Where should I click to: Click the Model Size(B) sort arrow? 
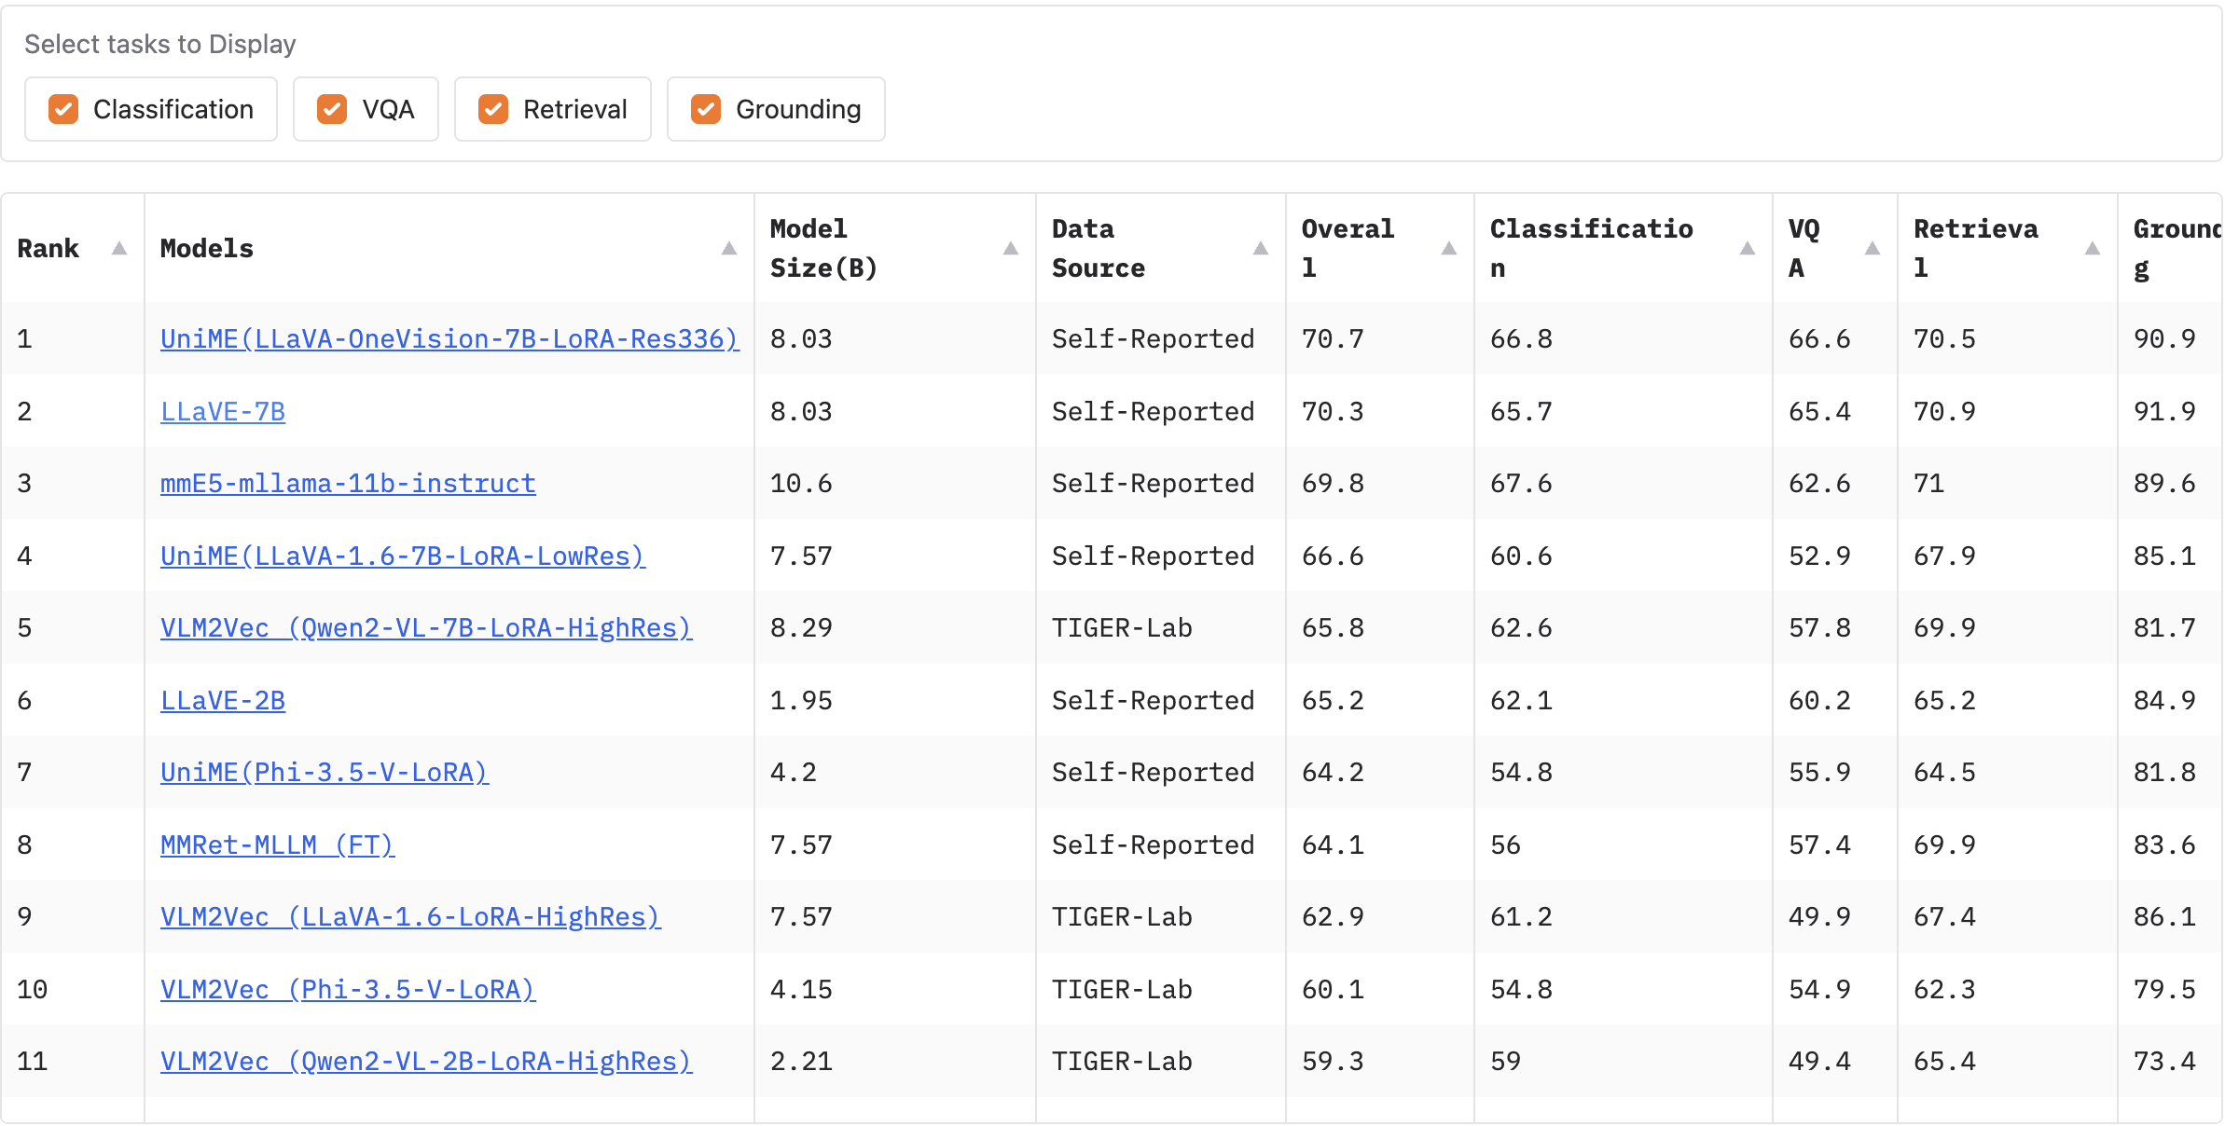1010,248
